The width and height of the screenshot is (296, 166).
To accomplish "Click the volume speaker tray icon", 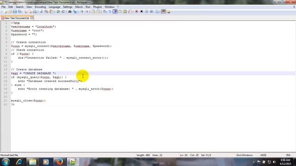I will pyautogui.click(x=274, y=162).
